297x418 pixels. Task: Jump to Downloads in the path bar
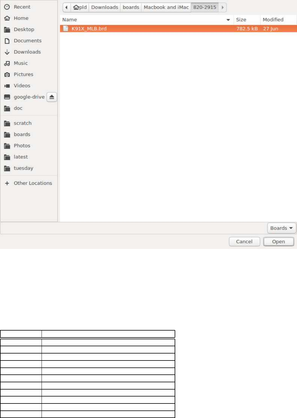click(x=105, y=7)
